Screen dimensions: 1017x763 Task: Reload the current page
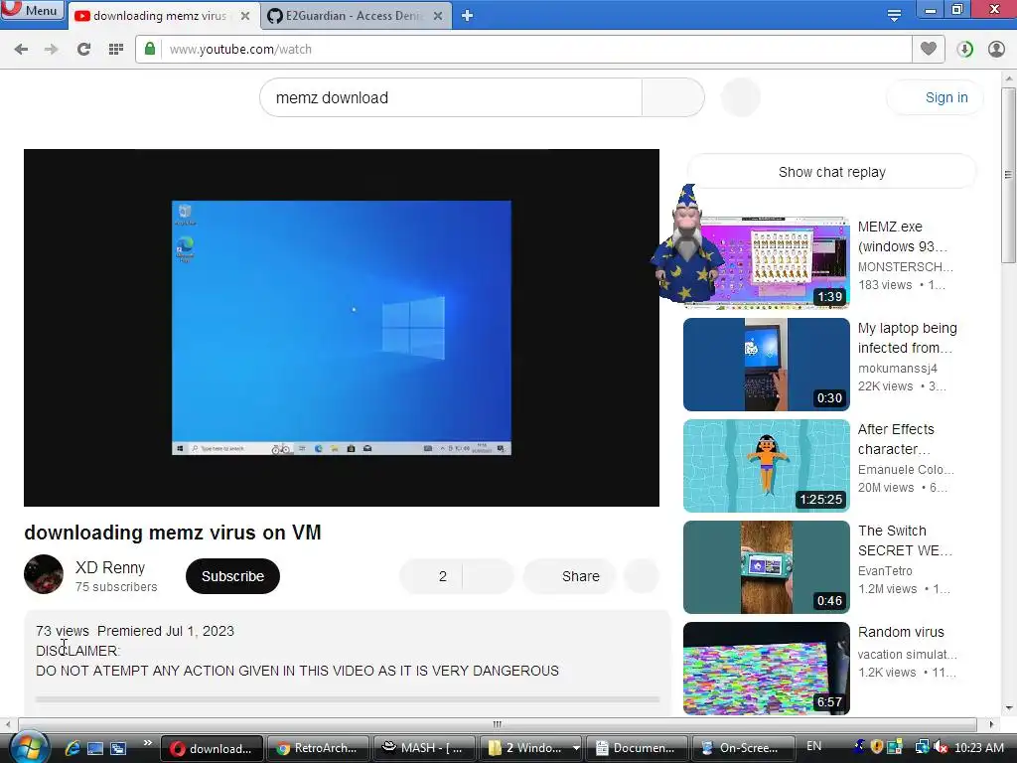click(x=83, y=50)
